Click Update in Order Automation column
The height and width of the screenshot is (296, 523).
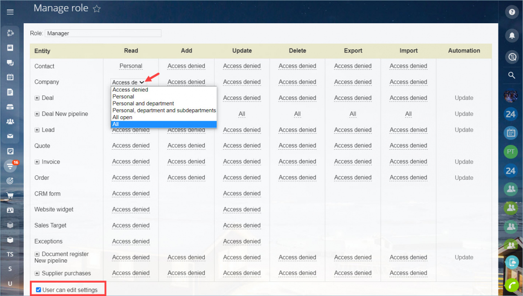click(464, 178)
